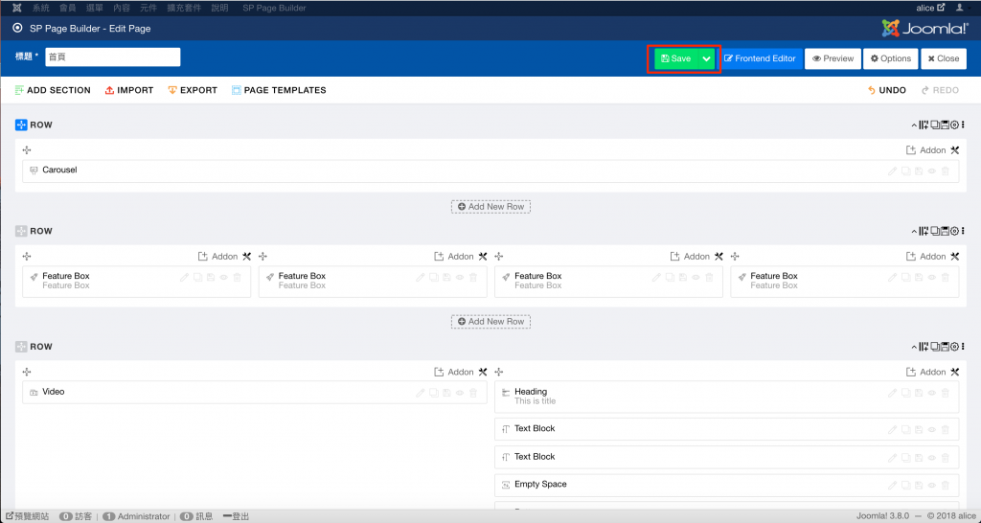Toggle eye icon on Empty Space addon
The height and width of the screenshot is (523, 981).
coord(932,486)
